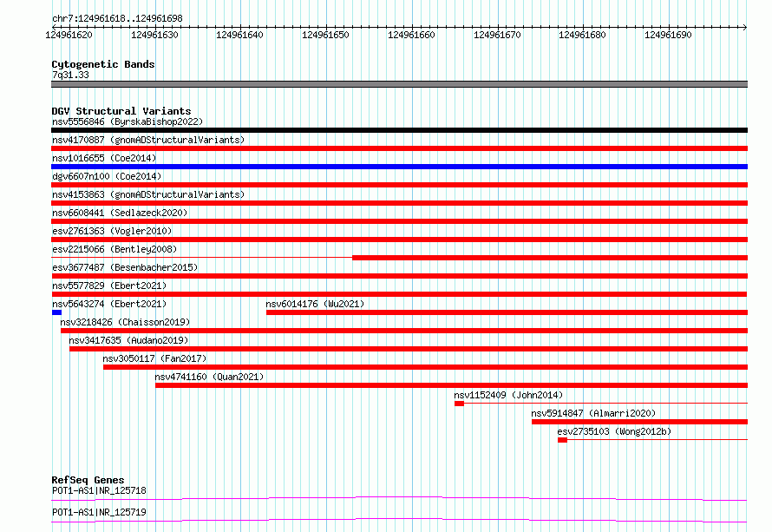Open POT1-AS1|NR_125719 gene label
This screenshot has height=532, width=772.
pos(99,512)
